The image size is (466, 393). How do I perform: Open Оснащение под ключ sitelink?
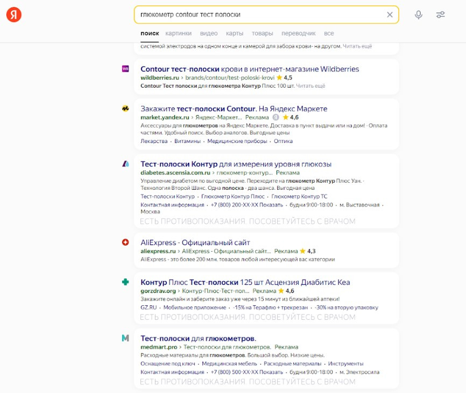click(167, 363)
